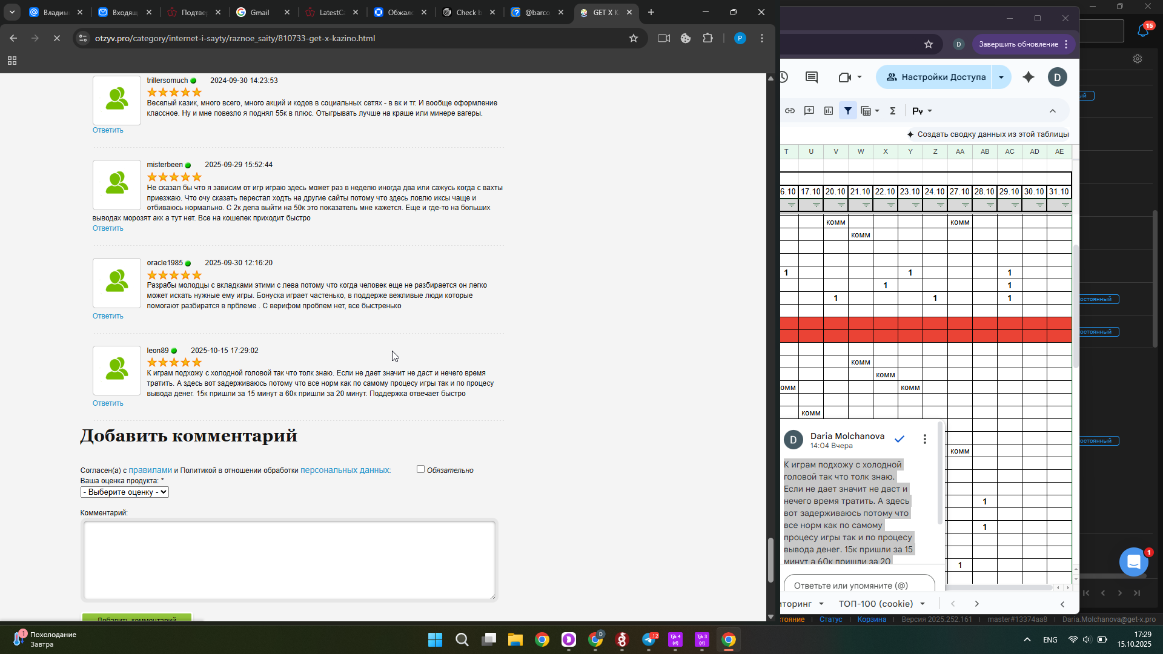Click the page vertical scrollbar thumb

coord(770,560)
